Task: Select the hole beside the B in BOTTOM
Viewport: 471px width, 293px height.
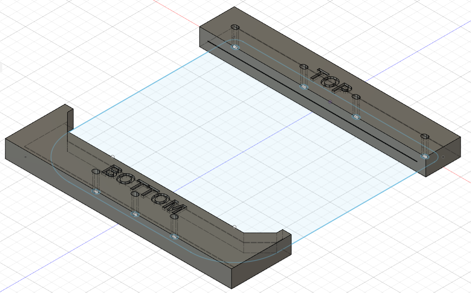Action: [x=96, y=171]
